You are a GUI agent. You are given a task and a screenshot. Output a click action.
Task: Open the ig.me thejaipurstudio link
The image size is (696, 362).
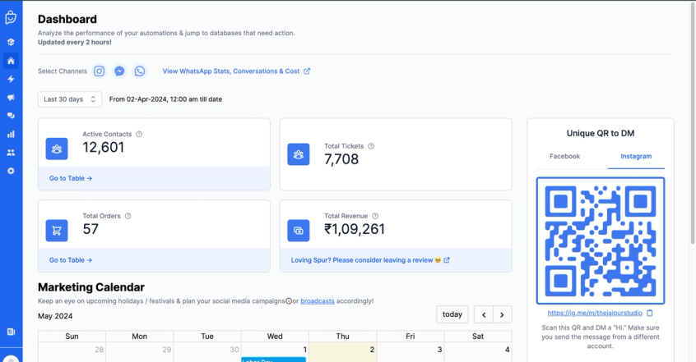[595, 313]
